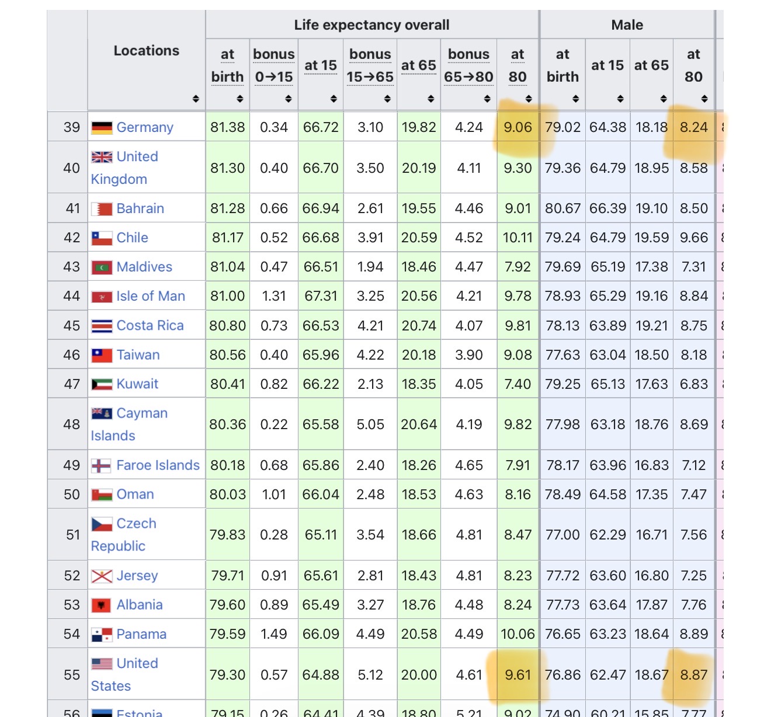Viewport: 771px width, 717px height.
Task: Select Germany's 81.38 at-birth value
Action: click(228, 127)
